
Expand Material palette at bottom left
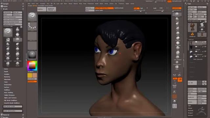click(x=6, y=115)
